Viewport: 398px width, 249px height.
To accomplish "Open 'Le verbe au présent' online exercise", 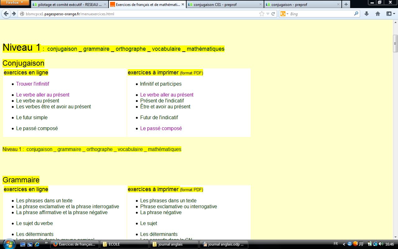I will point(38,101).
